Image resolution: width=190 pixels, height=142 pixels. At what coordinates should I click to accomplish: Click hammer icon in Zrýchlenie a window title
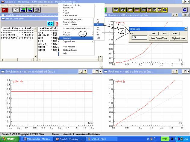[x=85, y=72]
